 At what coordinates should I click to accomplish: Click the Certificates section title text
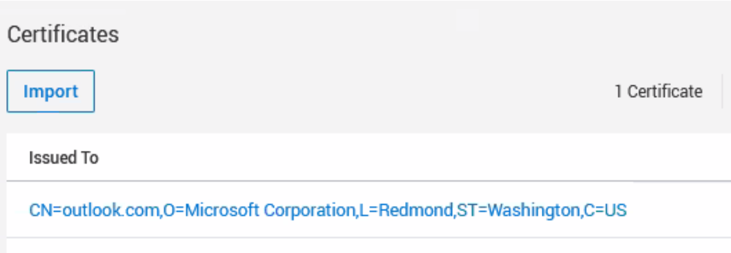click(62, 35)
